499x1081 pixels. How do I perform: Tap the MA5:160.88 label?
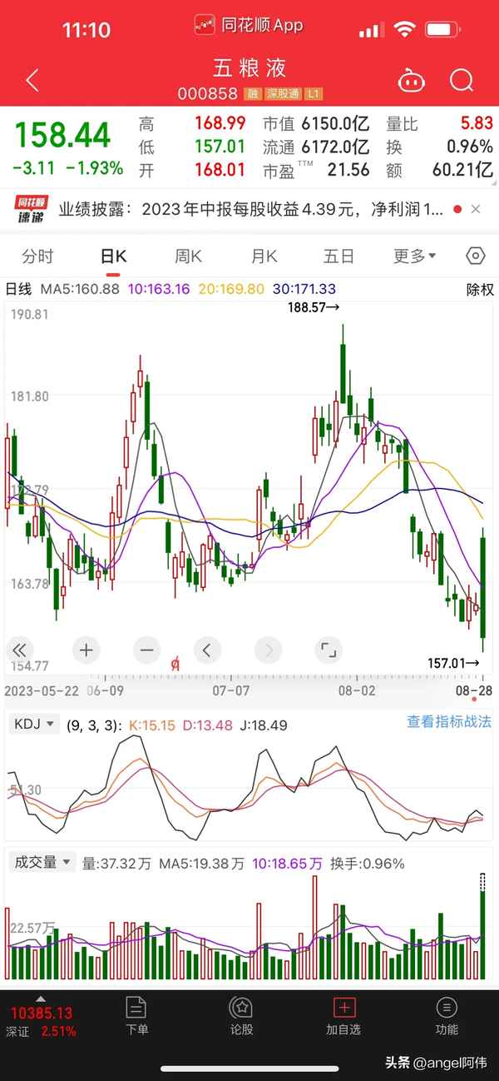coord(81,290)
